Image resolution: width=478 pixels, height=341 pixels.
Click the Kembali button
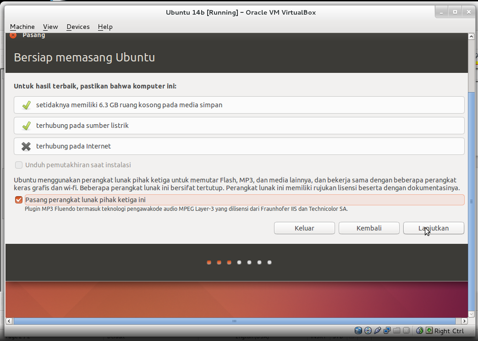click(368, 228)
